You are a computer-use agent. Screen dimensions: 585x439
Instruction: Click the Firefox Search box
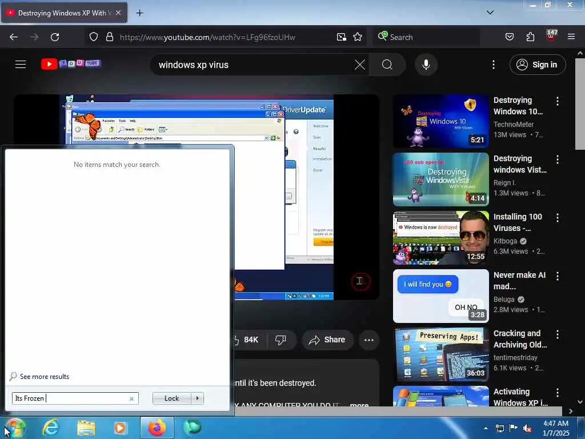[427, 37]
